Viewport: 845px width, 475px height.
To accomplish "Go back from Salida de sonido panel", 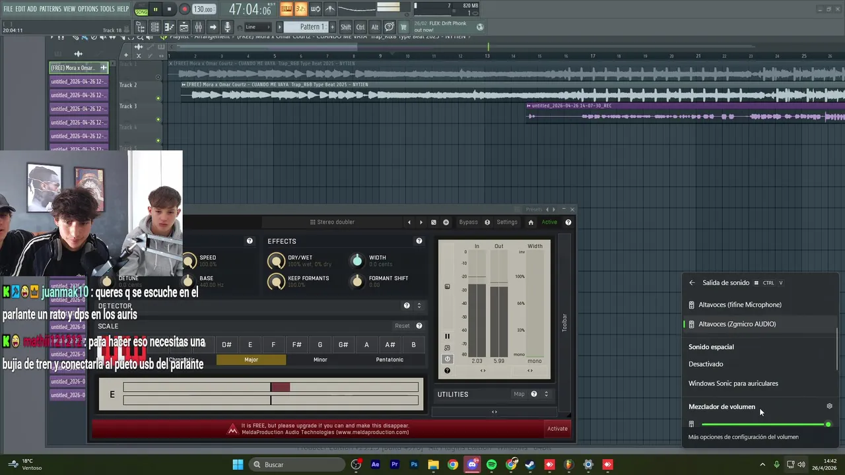I will click(x=692, y=283).
